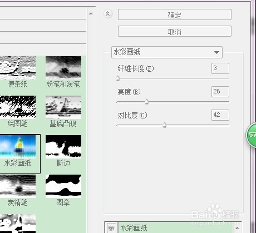
Task: Collapse the filter gallery with the double-chevron
Action: point(108,14)
